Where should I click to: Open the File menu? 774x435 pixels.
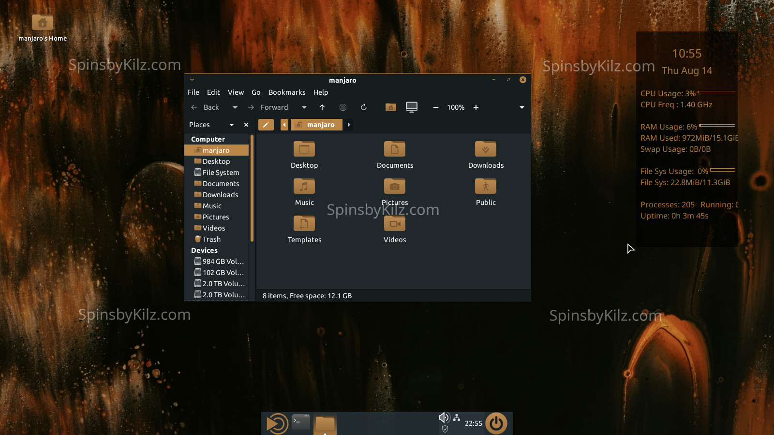pyautogui.click(x=193, y=92)
